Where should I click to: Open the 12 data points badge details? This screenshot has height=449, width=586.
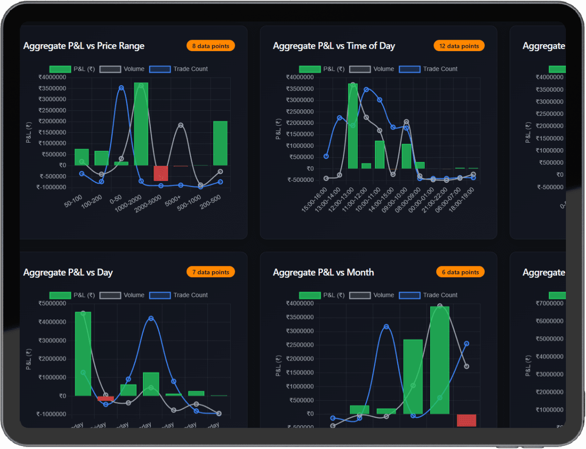(x=459, y=46)
